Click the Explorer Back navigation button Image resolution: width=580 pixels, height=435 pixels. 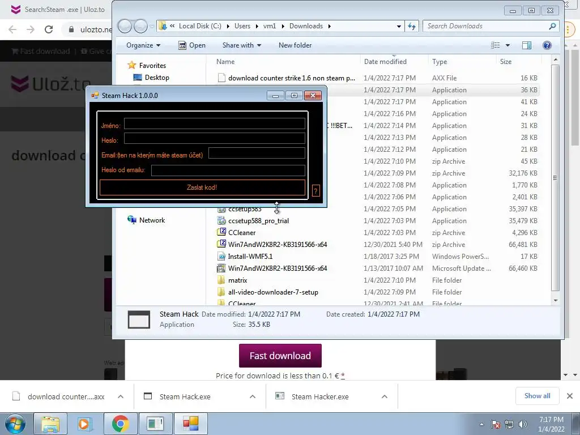125,26
